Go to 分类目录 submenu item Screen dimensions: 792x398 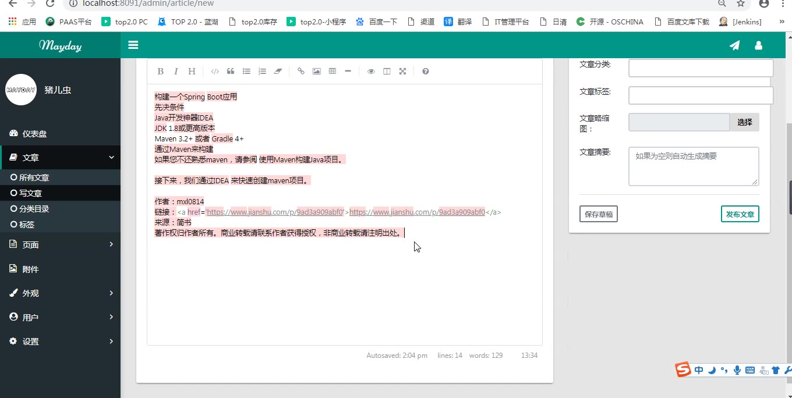(34, 209)
